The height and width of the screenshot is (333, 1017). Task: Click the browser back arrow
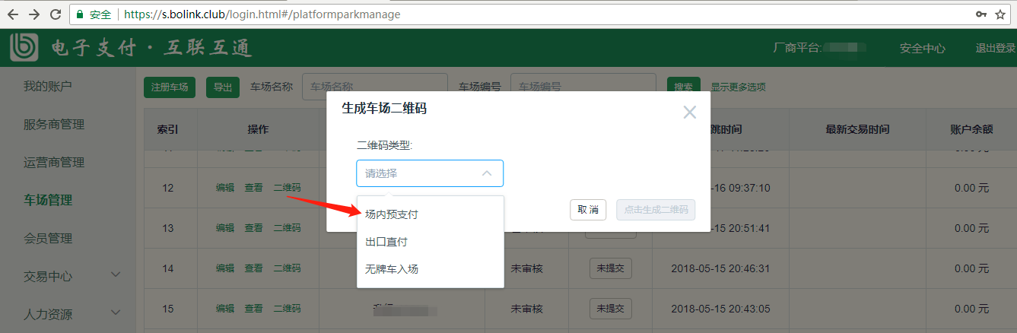point(13,14)
